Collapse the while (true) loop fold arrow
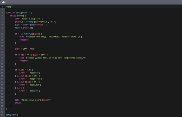The width and height of the screenshot is (182, 117). click(x=4, y=16)
